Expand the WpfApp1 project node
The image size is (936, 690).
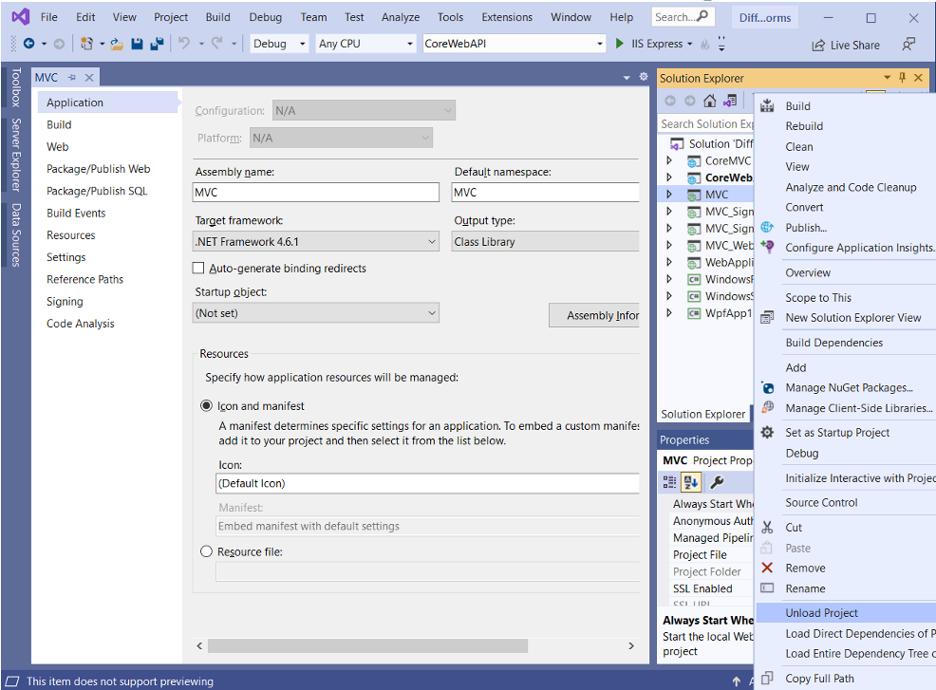(x=669, y=313)
